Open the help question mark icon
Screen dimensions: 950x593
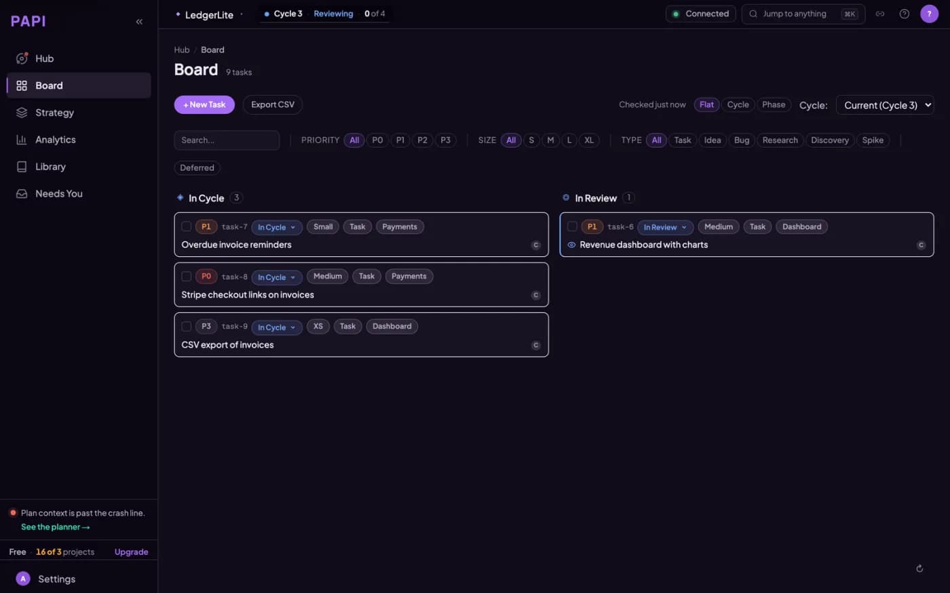pyautogui.click(x=905, y=14)
